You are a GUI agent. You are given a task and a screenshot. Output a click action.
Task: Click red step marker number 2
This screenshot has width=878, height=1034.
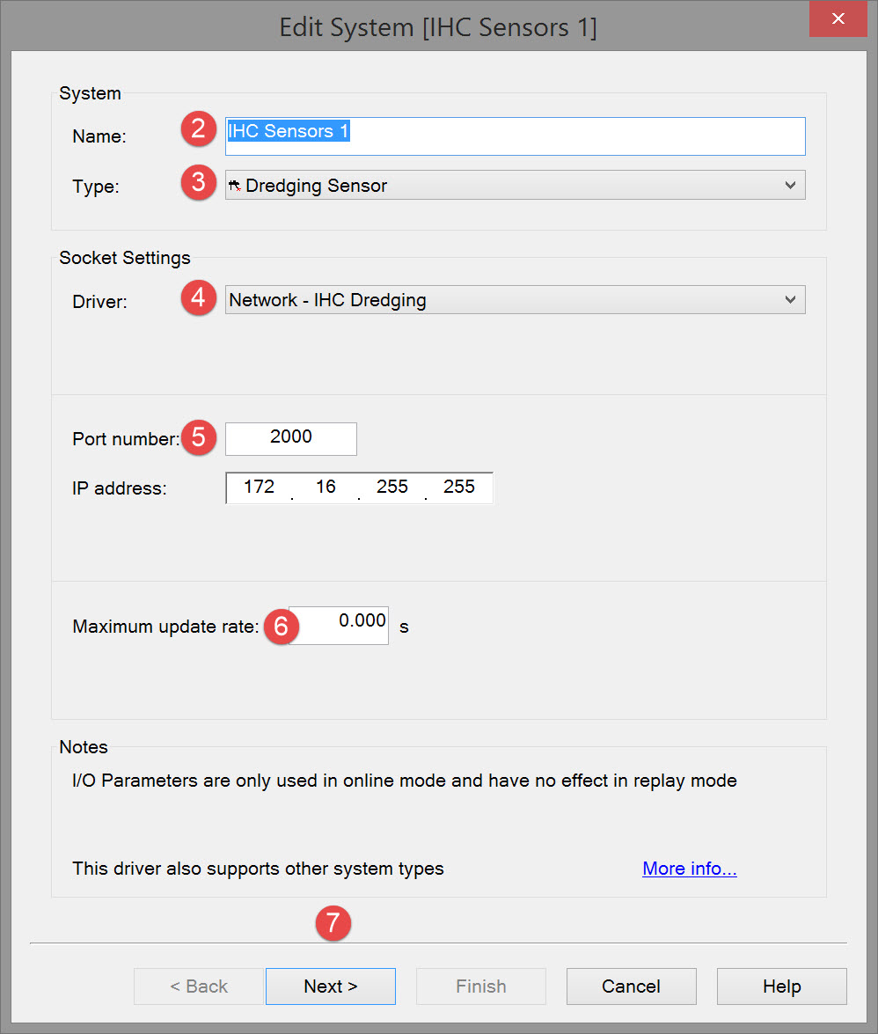(199, 130)
